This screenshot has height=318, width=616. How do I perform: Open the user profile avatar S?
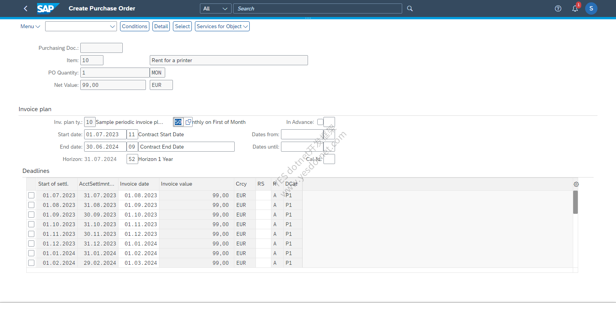[591, 8]
